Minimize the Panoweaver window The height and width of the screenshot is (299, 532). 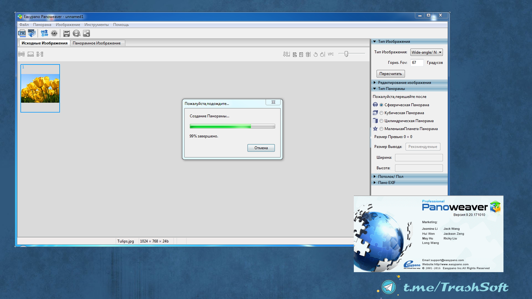pos(420,16)
